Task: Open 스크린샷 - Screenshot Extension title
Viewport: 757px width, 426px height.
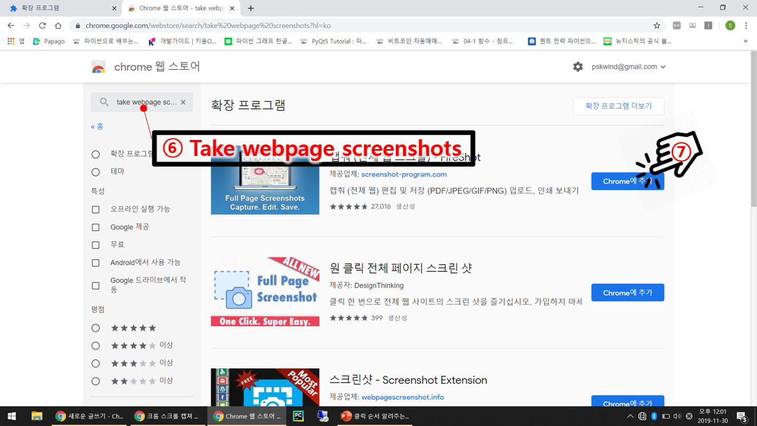Action: [408, 380]
